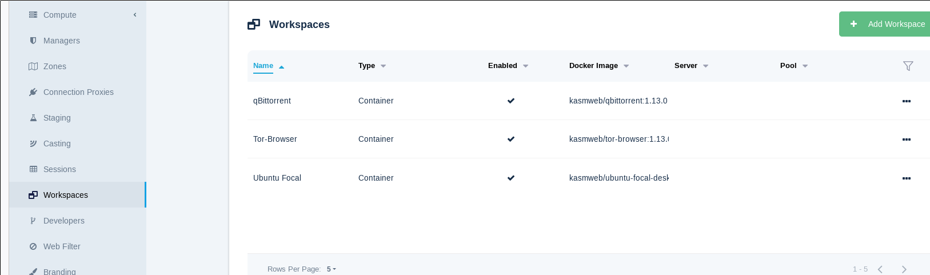This screenshot has width=930, height=275.
Task: Open the Rows Per Page dropdown
Action: 332,269
